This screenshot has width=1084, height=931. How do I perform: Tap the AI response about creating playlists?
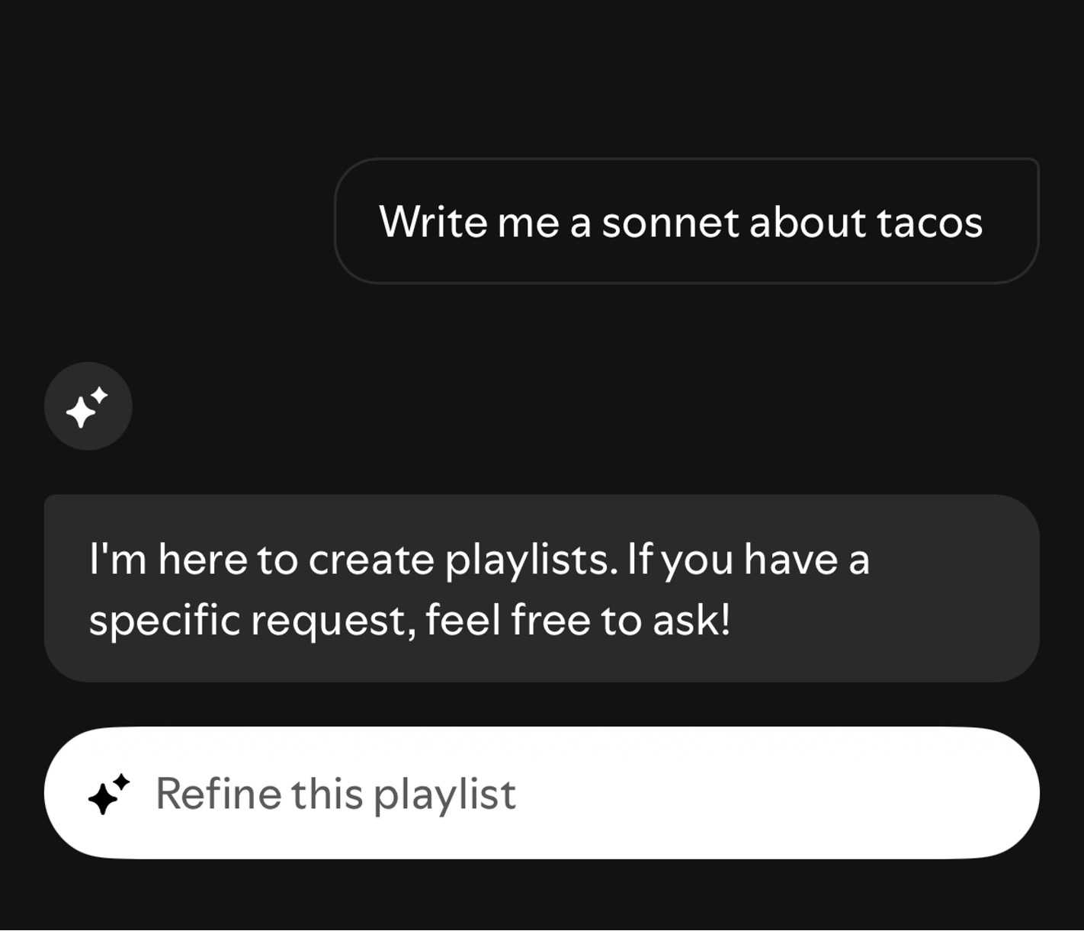coord(541,587)
